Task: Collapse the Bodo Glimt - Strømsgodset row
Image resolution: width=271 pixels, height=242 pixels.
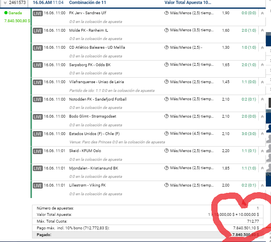Action: pos(262,116)
